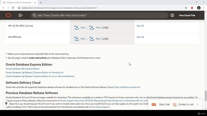Click the bold 'unzip instructions' text
207x116 pixels.
38,58
